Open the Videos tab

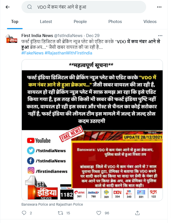150,22
